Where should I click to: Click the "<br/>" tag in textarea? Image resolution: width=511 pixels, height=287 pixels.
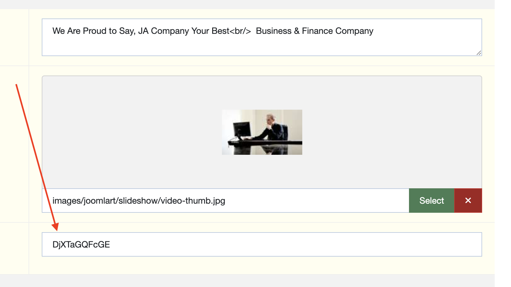pos(240,31)
